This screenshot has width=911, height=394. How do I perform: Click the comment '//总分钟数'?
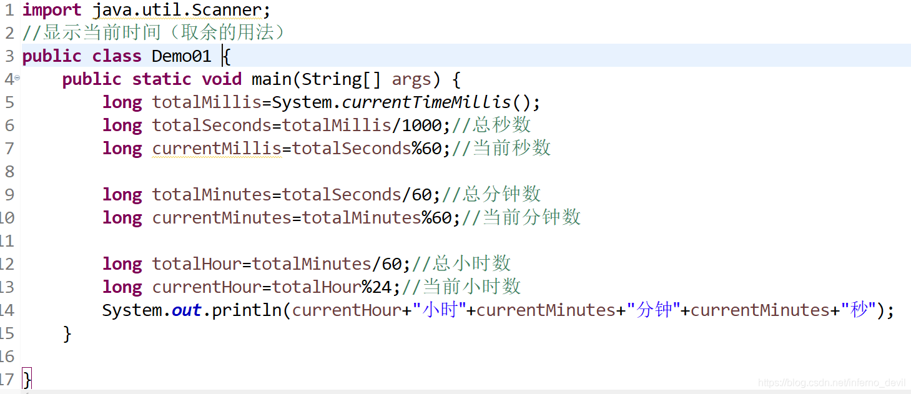pyautogui.click(x=491, y=194)
